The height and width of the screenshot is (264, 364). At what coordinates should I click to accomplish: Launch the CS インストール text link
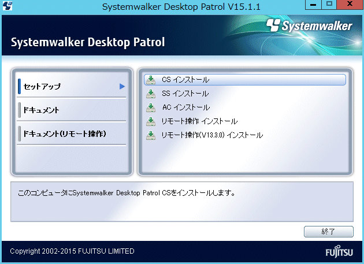(185, 80)
